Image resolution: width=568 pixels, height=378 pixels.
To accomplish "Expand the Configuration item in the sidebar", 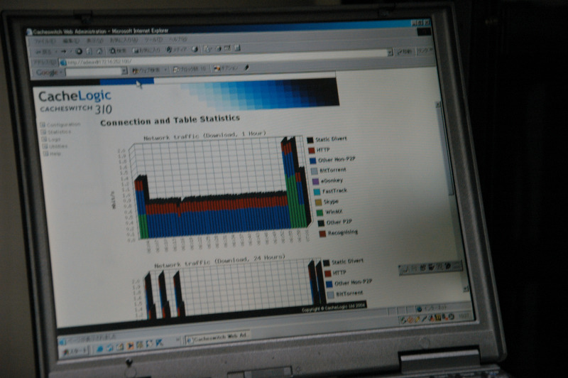I will 60,124.
